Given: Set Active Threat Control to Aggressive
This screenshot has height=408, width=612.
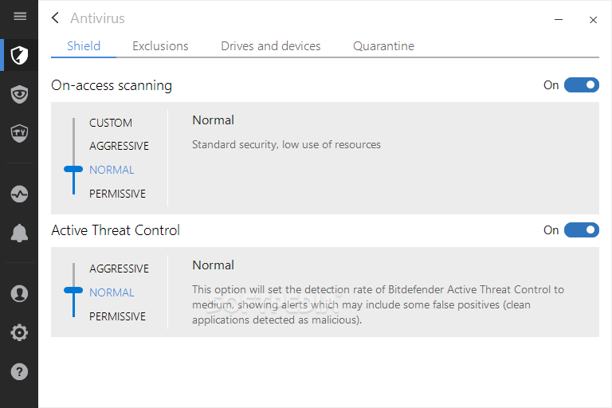Looking at the screenshot, I should pyautogui.click(x=119, y=269).
